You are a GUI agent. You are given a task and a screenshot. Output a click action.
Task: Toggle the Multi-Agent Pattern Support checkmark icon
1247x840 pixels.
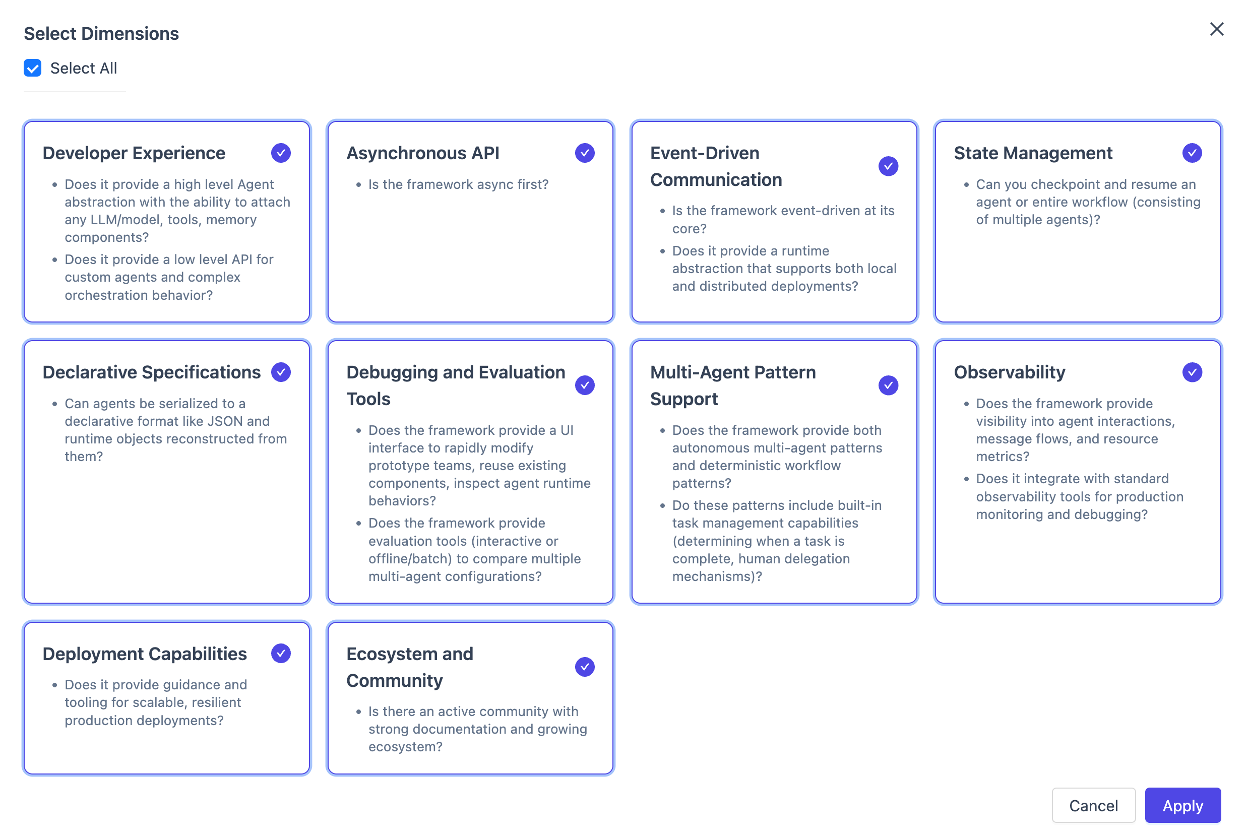[x=888, y=384]
